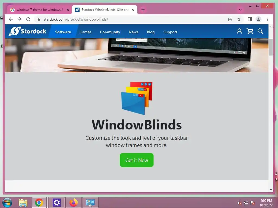The height and width of the screenshot is (208, 278).
Task: Select the Stardock WindowBlinds tab
Action: tap(105, 10)
